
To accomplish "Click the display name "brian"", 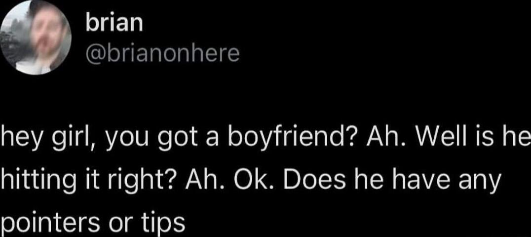I will point(114,23).
